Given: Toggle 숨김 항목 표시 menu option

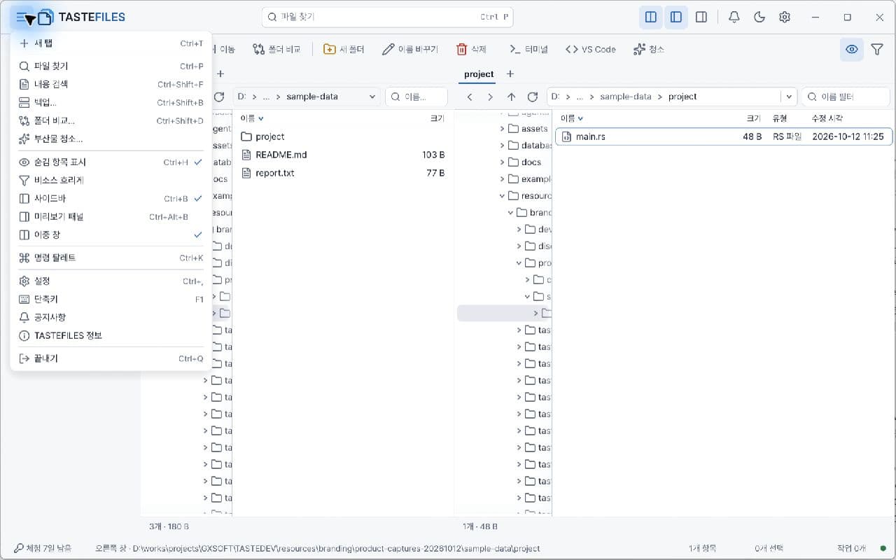Looking at the screenshot, I should (x=111, y=162).
